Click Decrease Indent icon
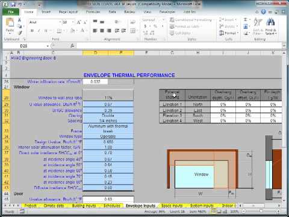Screen dimensions: 289x217 point(117,31)
